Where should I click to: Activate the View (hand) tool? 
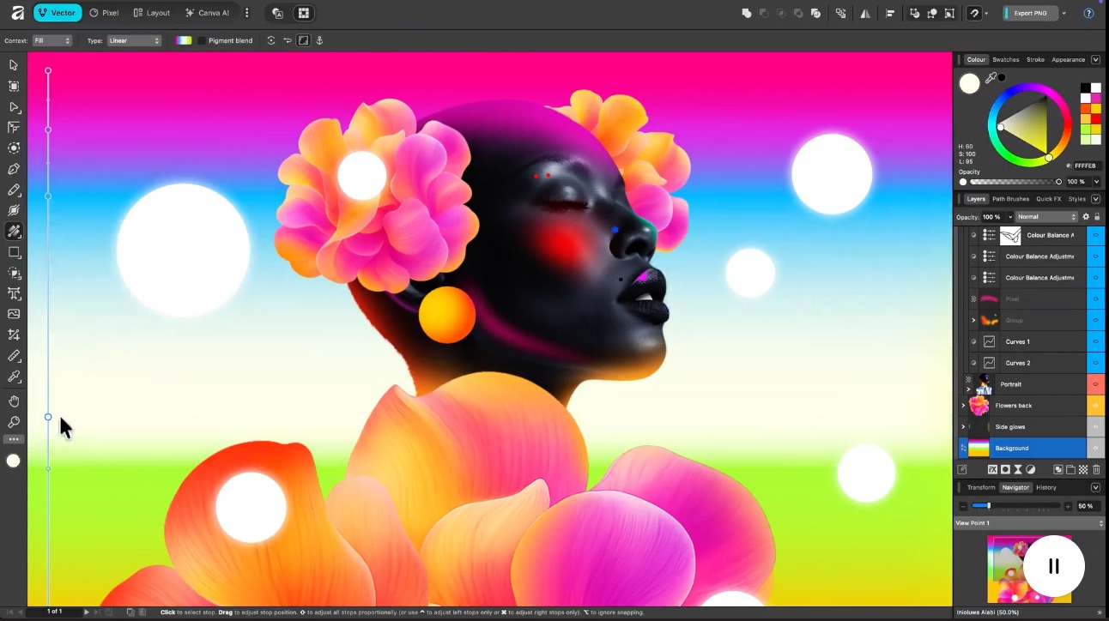[13, 401]
